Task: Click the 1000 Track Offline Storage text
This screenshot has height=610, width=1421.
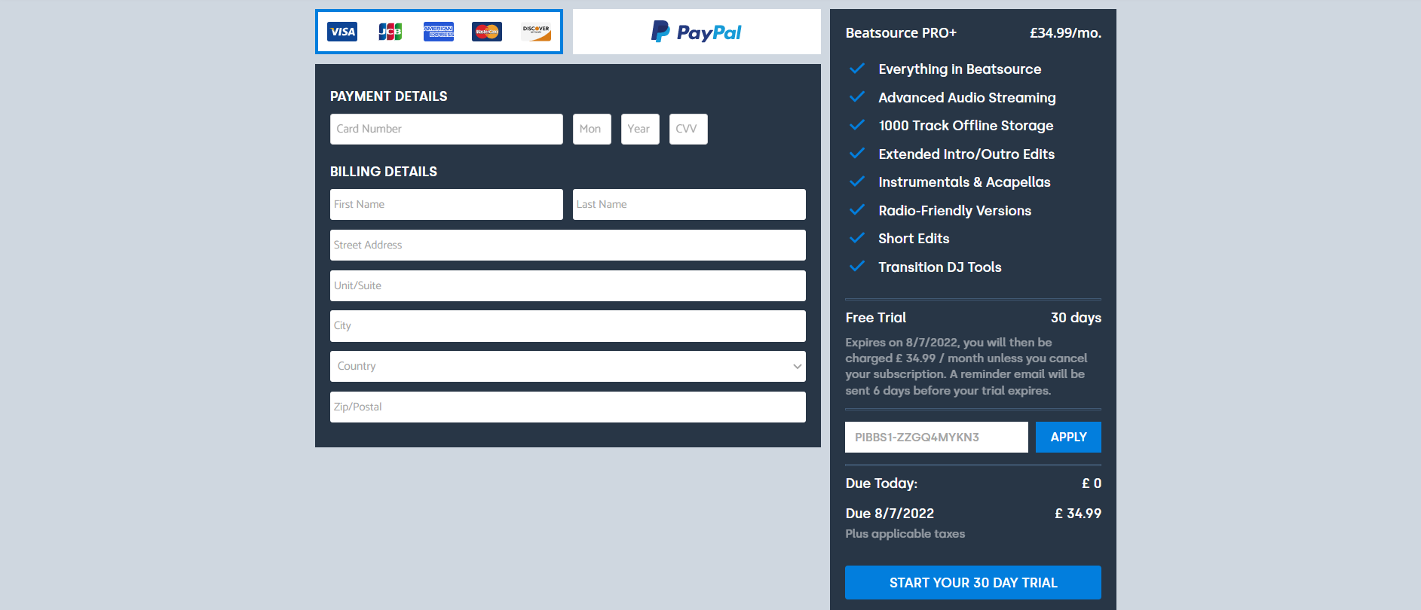Action: point(966,126)
